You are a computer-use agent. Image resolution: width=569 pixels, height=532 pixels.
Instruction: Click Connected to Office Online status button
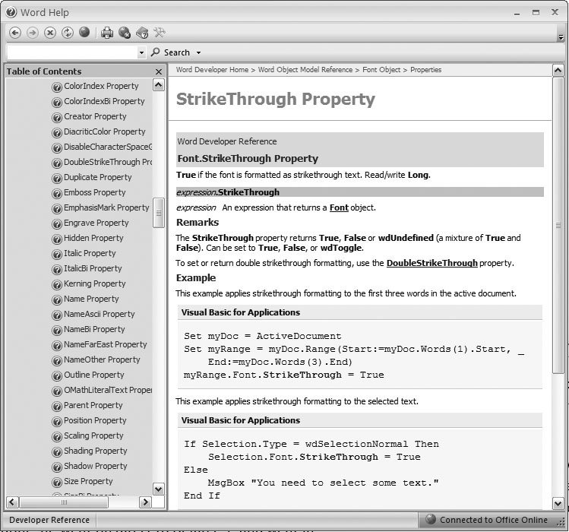pyautogui.click(x=487, y=520)
